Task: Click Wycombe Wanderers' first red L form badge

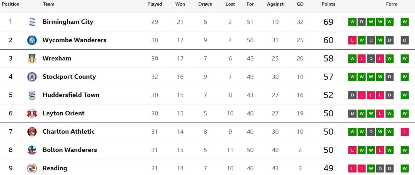Action: [352, 40]
